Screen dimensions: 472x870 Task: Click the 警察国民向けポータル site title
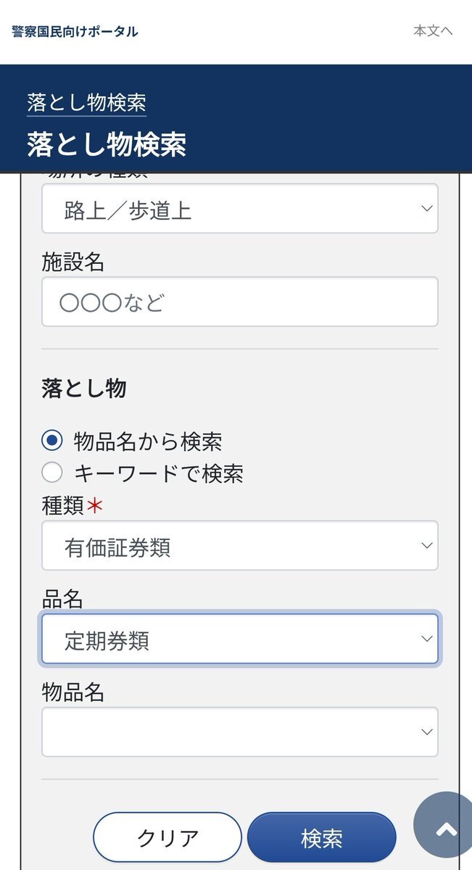click(x=75, y=32)
